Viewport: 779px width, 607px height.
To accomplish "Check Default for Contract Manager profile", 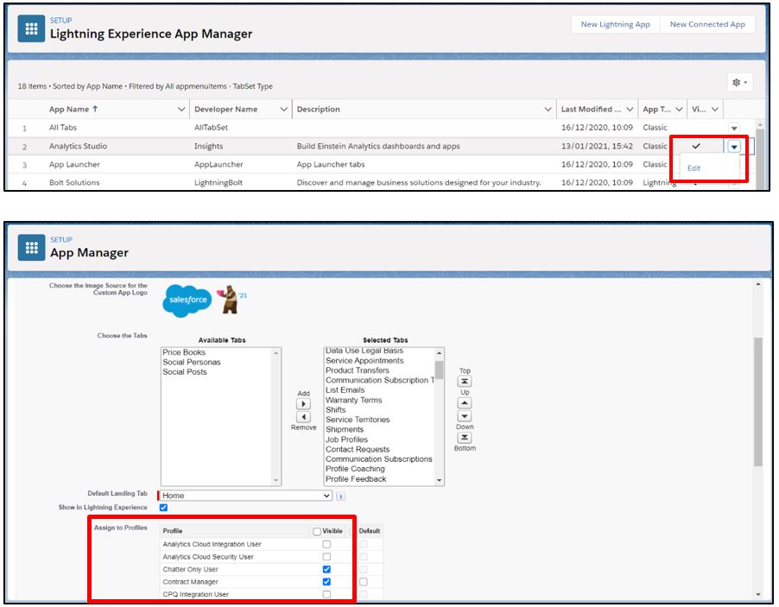I will point(364,582).
